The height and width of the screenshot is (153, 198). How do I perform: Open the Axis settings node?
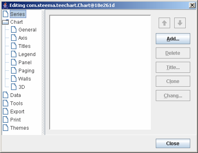point(23,38)
